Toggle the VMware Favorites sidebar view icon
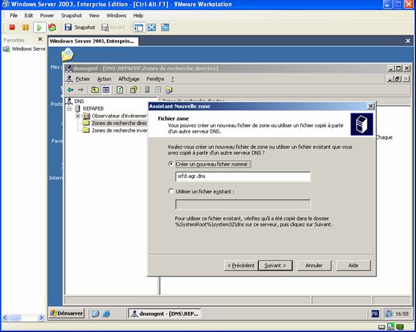The width and height of the screenshot is (416, 332). (139, 27)
